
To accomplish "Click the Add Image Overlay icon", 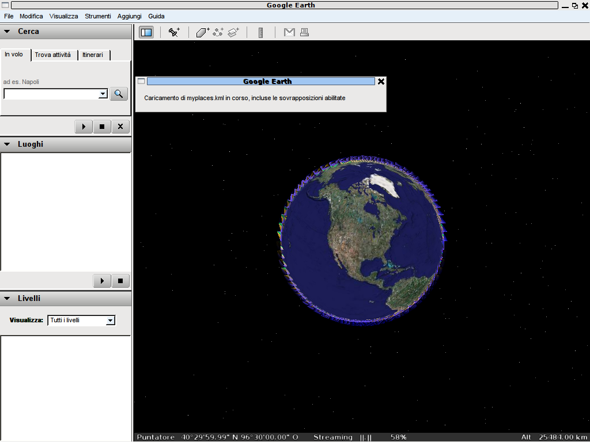I will [x=233, y=32].
